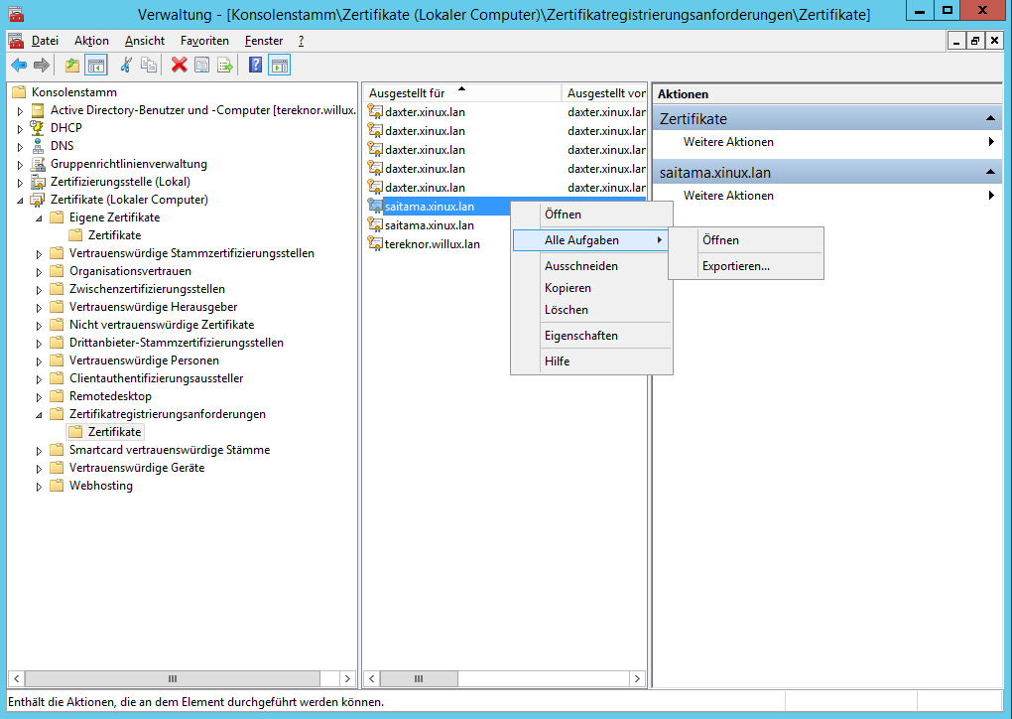Click the scissors cut icon

[126, 66]
